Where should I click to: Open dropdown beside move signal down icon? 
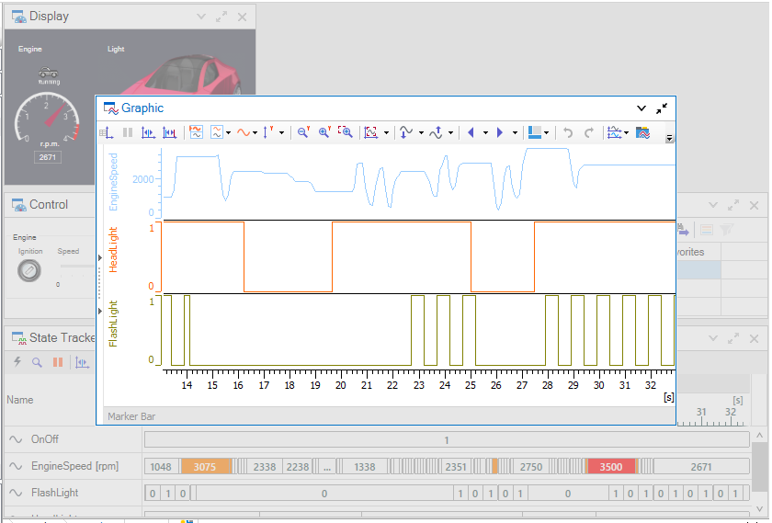coord(421,133)
